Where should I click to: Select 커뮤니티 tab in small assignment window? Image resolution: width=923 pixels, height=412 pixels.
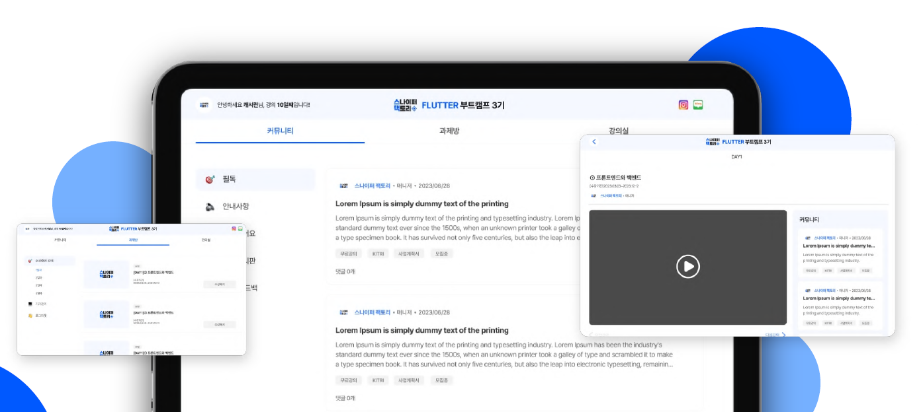click(60, 240)
